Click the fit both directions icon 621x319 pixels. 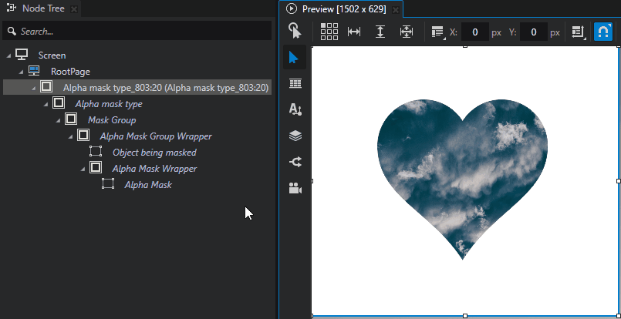point(407,32)
